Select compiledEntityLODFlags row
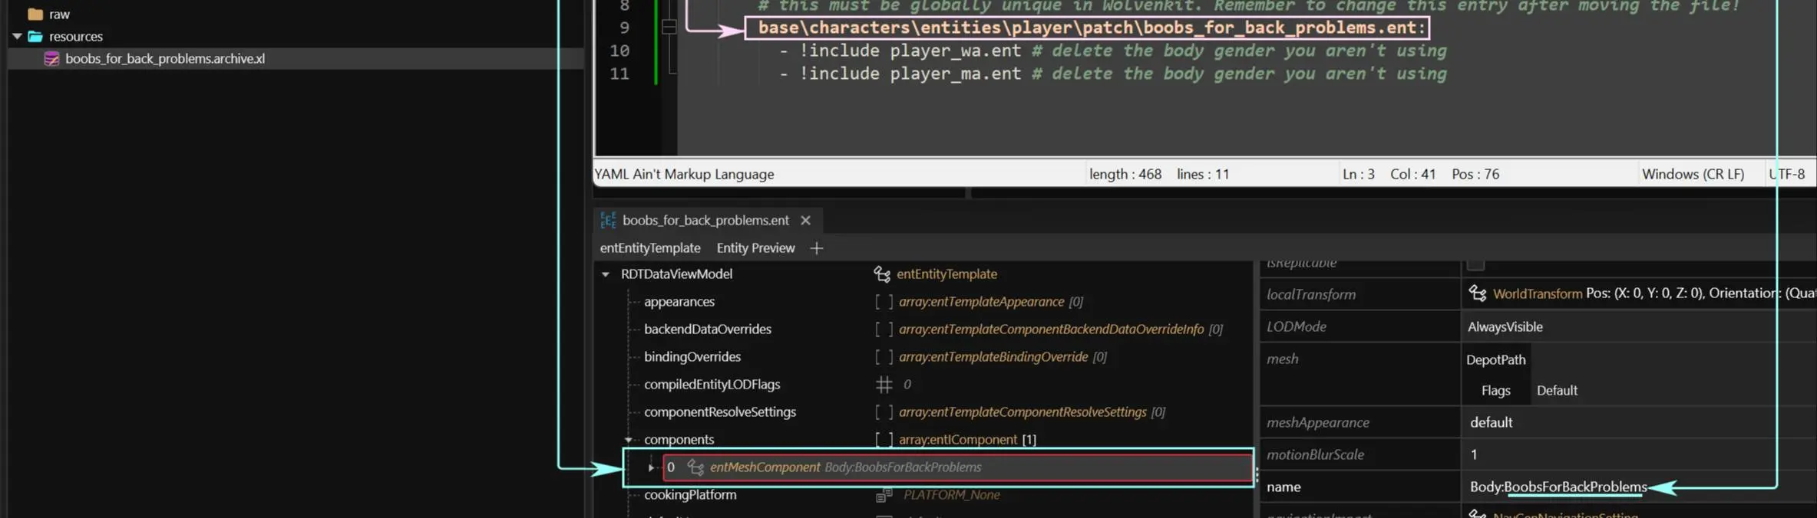The height and width of the screenshot is (518, 1817). pos(925,384)
